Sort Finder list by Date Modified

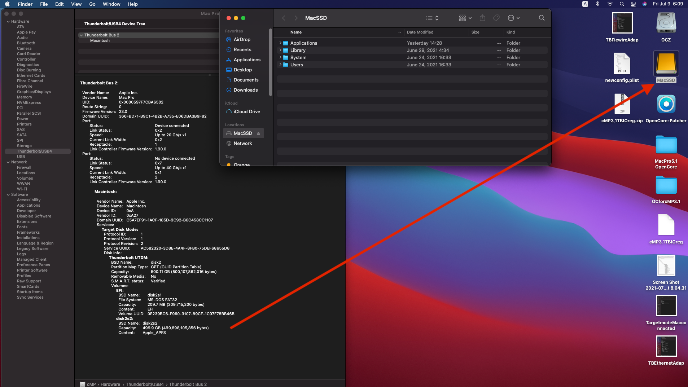(420, 32)
